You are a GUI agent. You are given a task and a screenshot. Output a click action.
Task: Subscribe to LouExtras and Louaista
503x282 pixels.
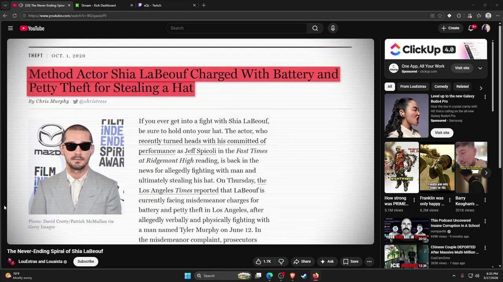[x=86, y=262]
